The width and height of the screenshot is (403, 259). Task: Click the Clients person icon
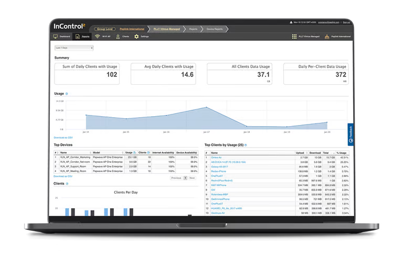(118, 37)
